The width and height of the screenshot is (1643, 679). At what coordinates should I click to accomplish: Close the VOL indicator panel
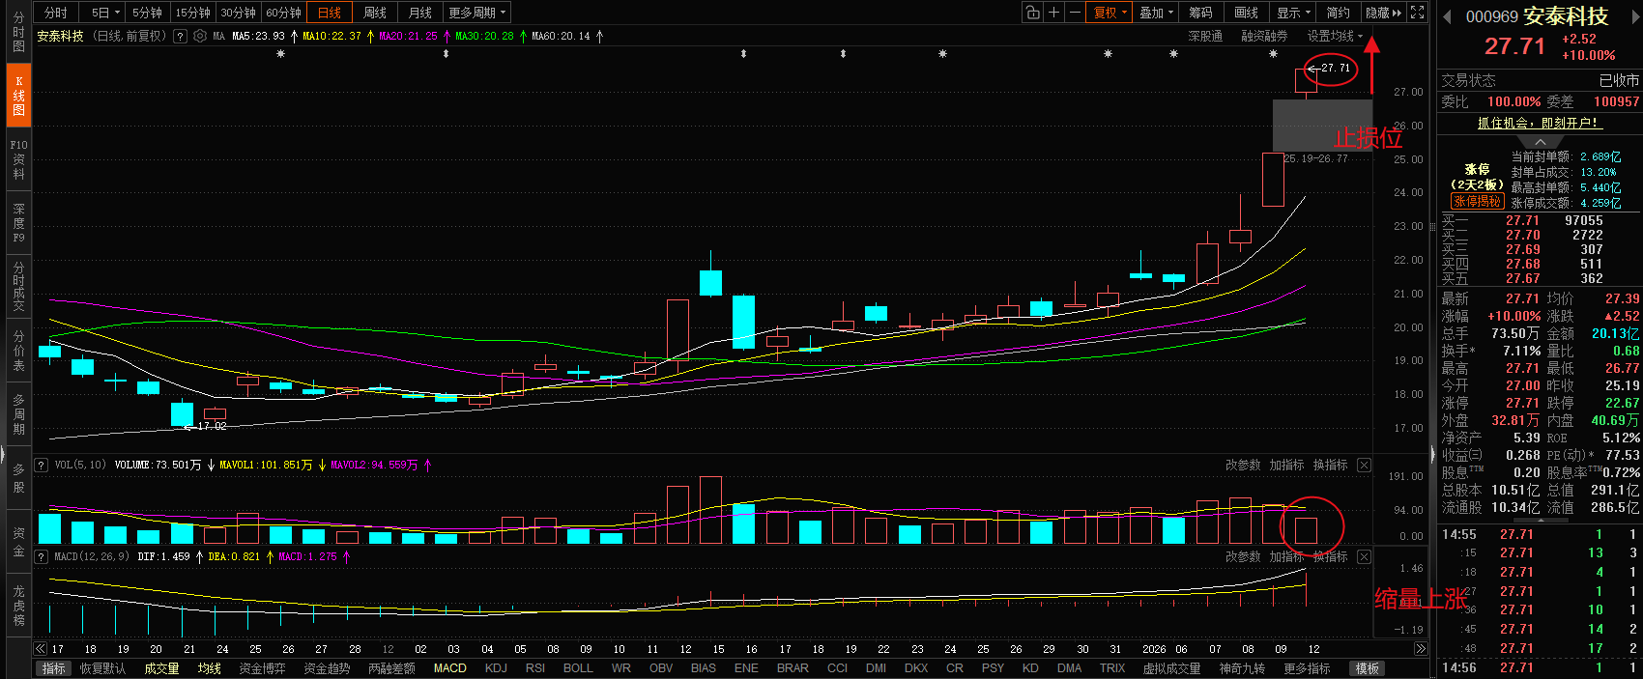tap(1364, 466)
